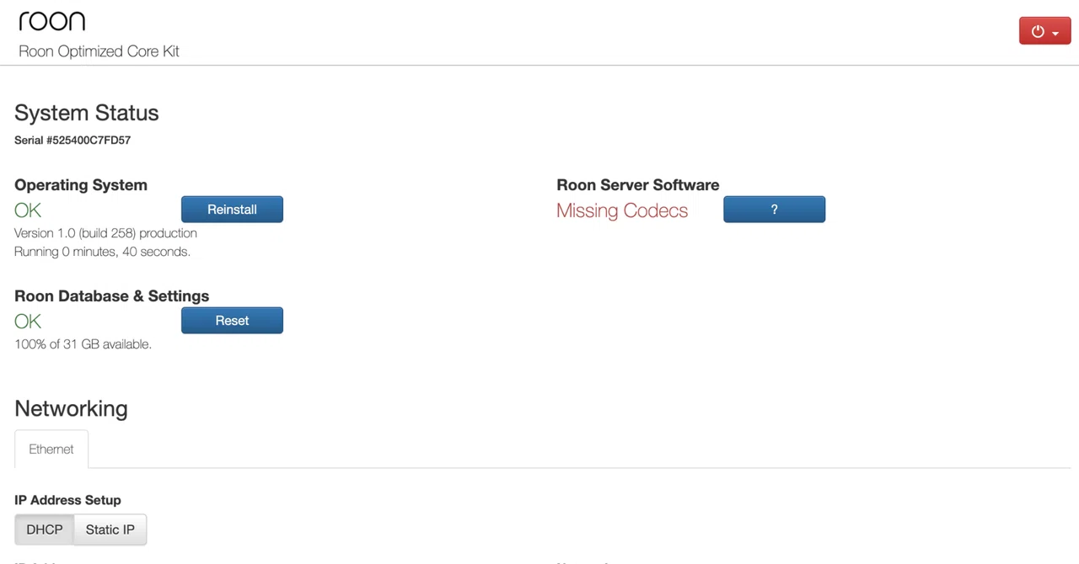1079x564 pixels.
Task: Click the roon logo
Action: (x=52, y=21)
